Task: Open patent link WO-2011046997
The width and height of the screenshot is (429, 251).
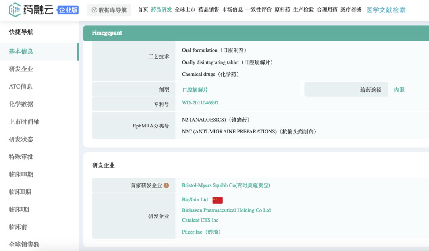Action: tap(200, 103)
